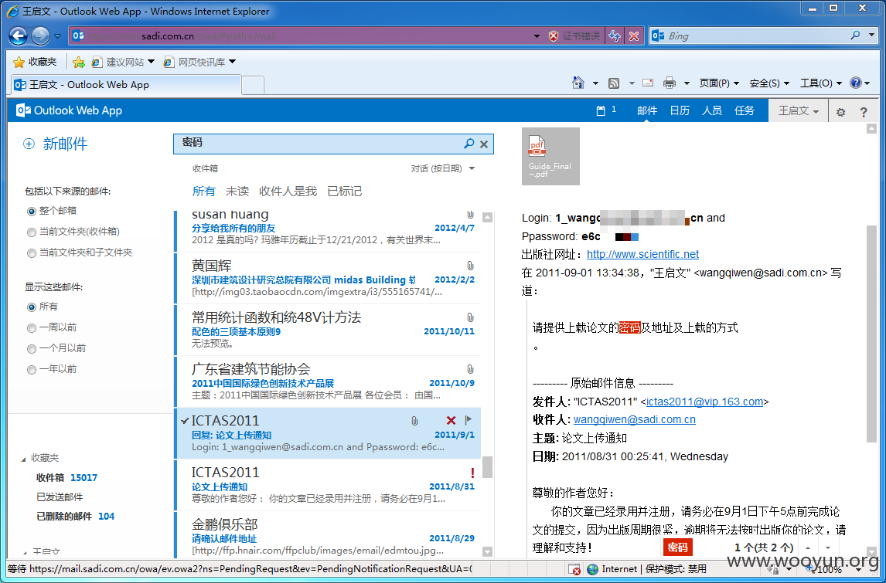Click the search magnifier in mail search box

469,144
